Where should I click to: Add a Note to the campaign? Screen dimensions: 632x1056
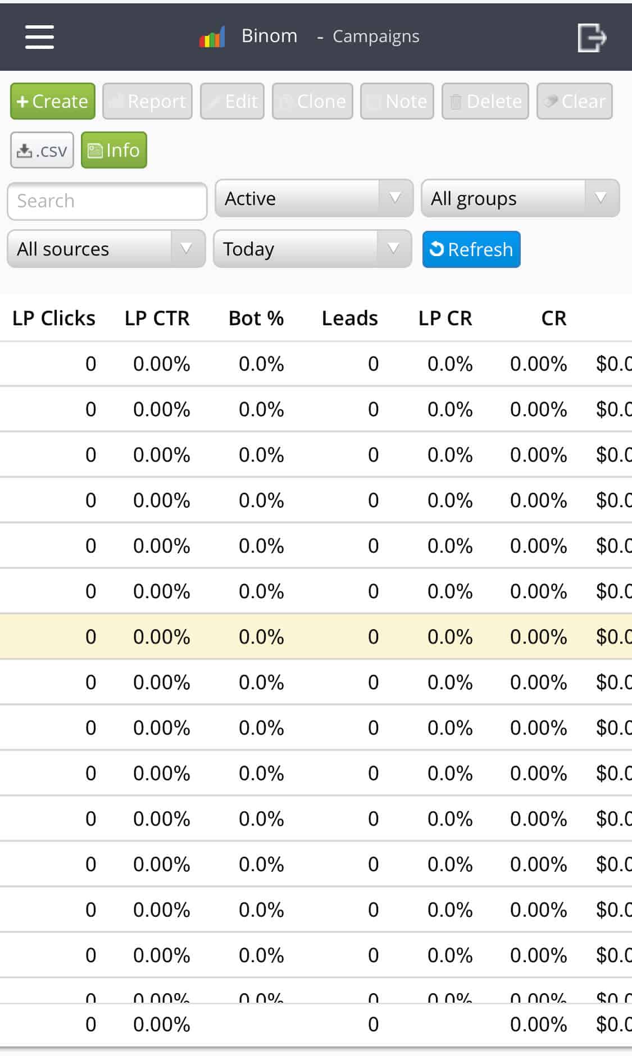397,102
